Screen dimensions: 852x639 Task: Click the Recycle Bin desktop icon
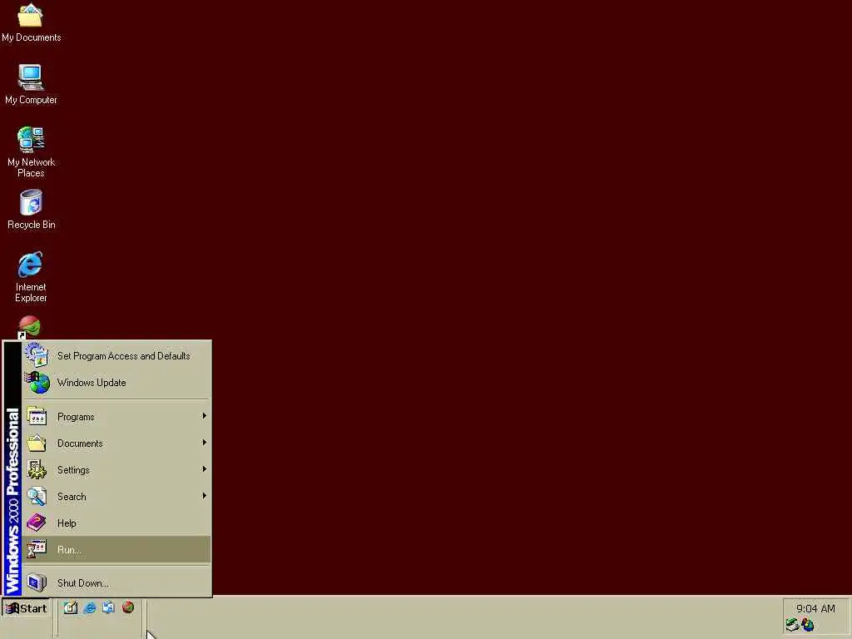click(31, 209)
